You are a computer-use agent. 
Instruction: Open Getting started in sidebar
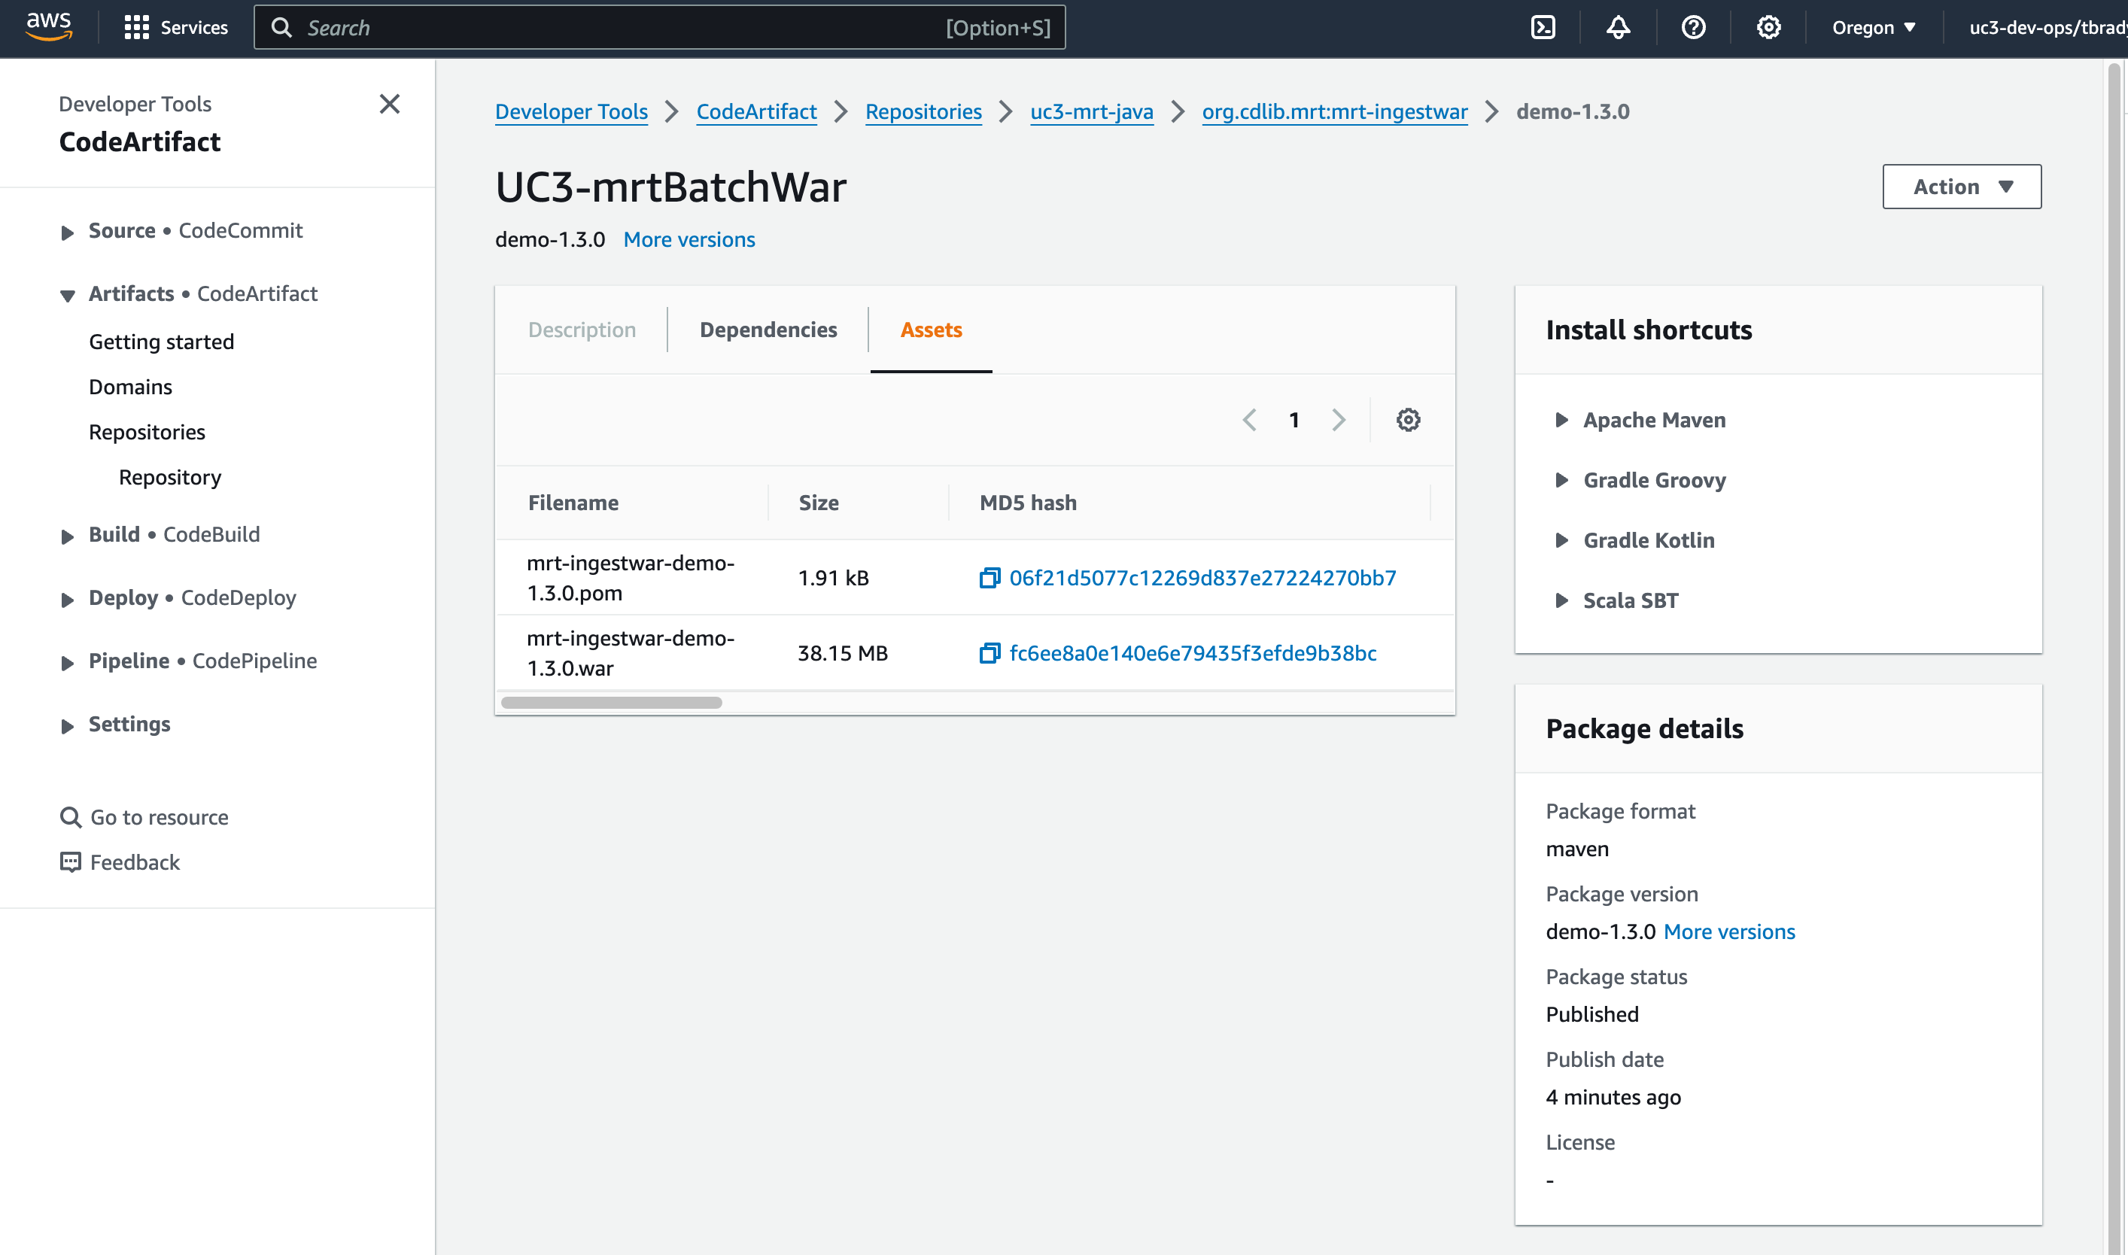tap(162, 342)
